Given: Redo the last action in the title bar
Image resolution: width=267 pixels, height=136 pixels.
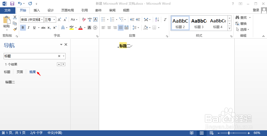Looking at the screenshot, I should coord(30,4).
